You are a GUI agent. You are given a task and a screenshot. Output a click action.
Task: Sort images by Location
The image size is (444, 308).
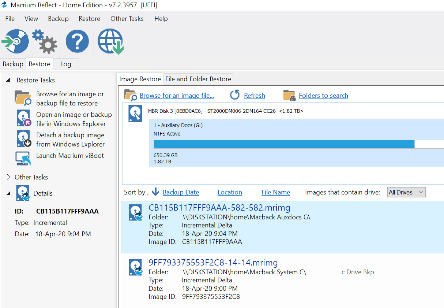(230, 192)
